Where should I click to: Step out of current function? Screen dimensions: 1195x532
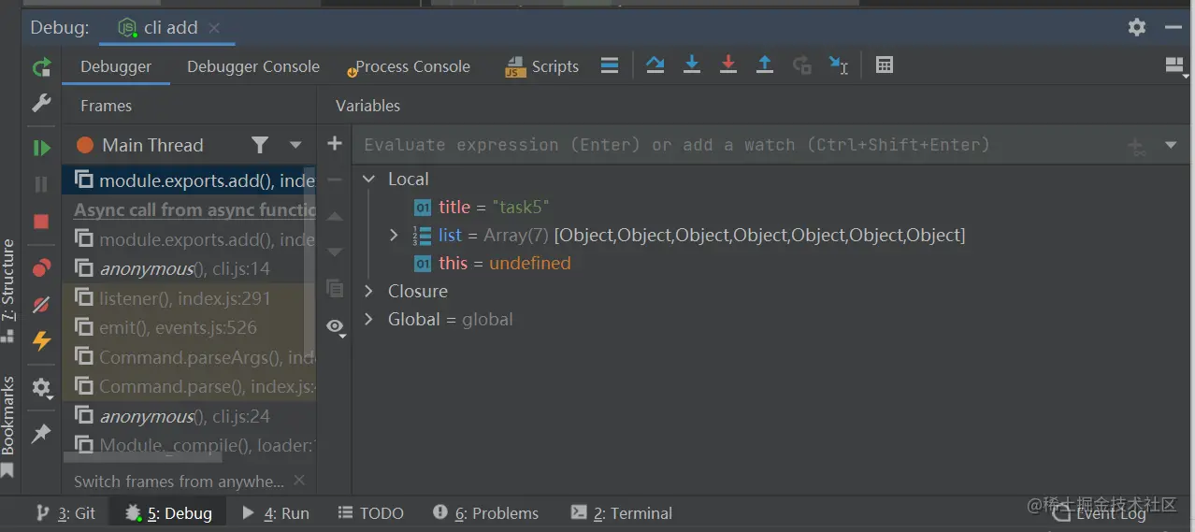pos(765,65)
